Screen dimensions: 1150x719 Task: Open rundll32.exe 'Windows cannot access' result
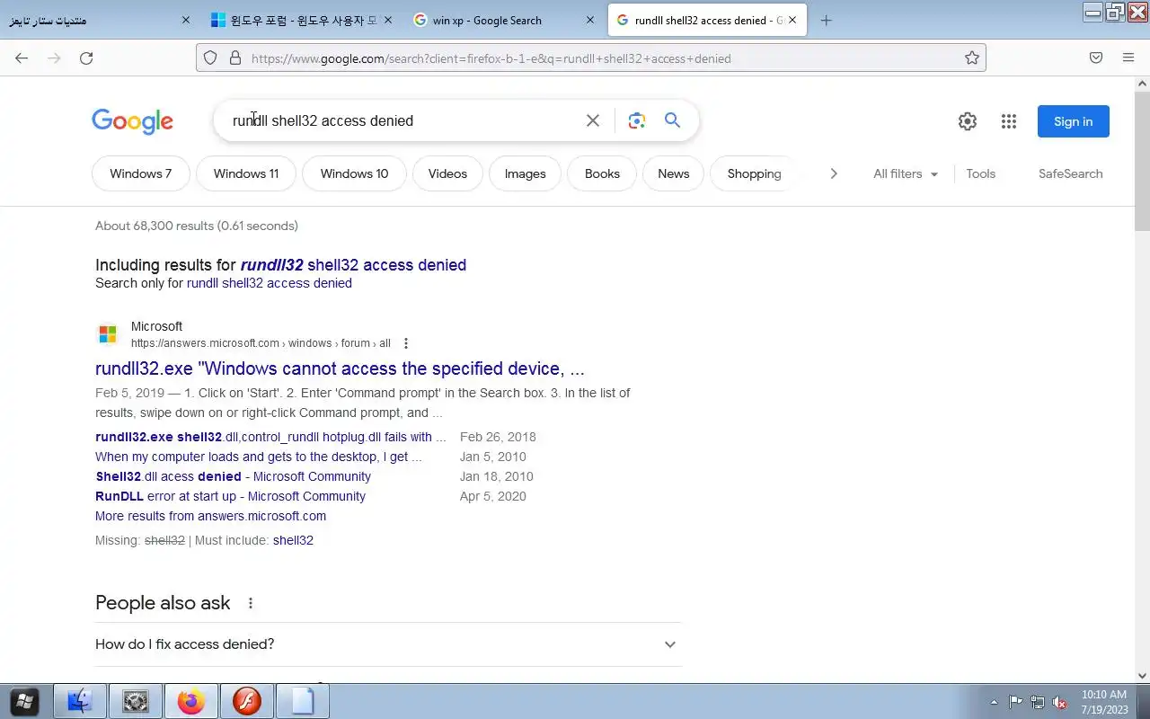(340, 368)
